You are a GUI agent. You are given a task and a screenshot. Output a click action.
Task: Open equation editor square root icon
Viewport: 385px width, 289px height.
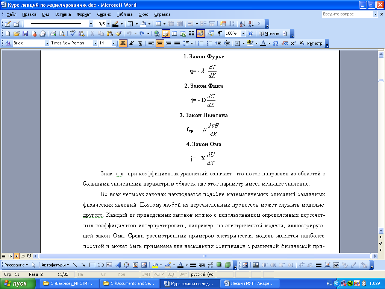(285, 43)
